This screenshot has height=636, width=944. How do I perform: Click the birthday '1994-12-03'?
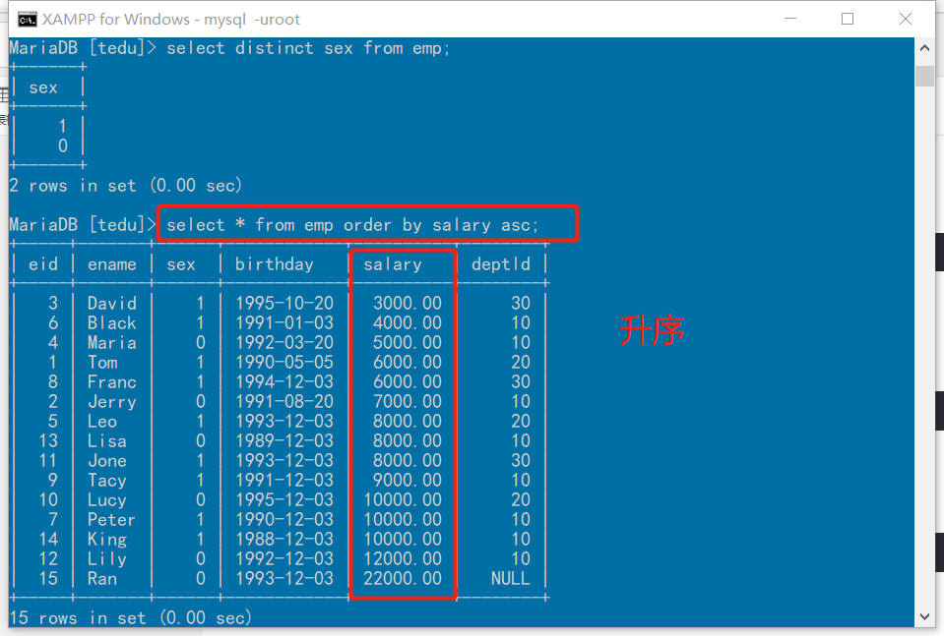(x=284, y=381)
